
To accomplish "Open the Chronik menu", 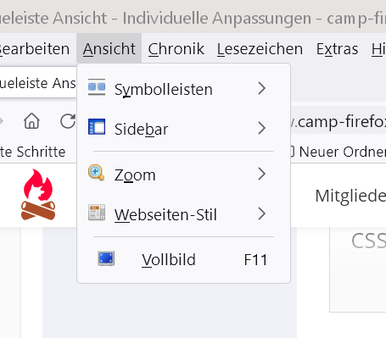I will click(x=176, y=49).
